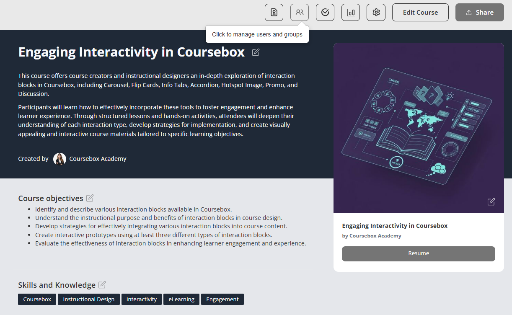The height and width of the screenshot is (315, 512).
Task: Open the Coursebox Academy creator name link
Action: 98,159
